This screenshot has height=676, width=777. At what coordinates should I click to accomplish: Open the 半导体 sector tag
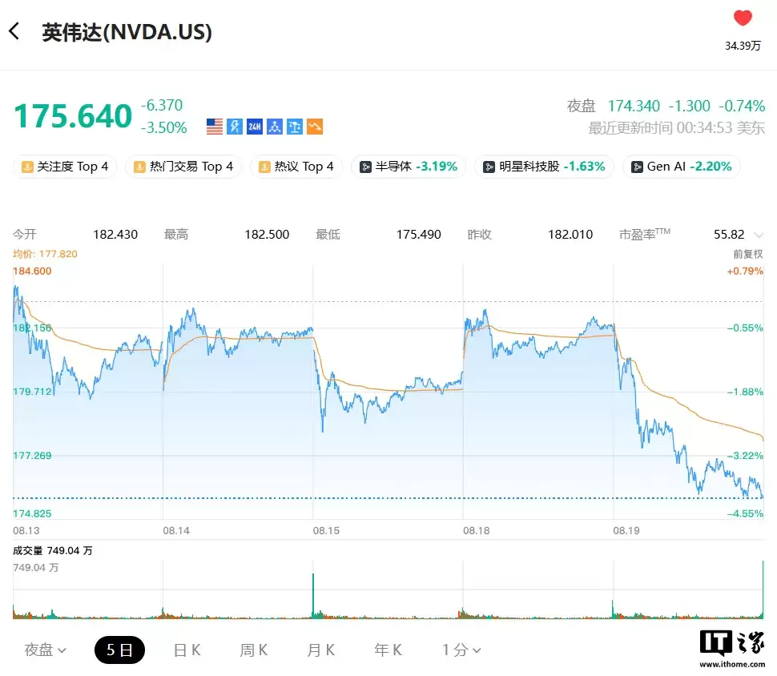(x=409, y=167)
